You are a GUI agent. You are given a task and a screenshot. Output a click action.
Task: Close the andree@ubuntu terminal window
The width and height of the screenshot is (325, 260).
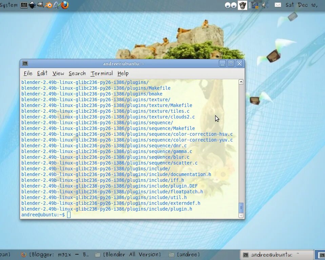(x=239, y=63)
